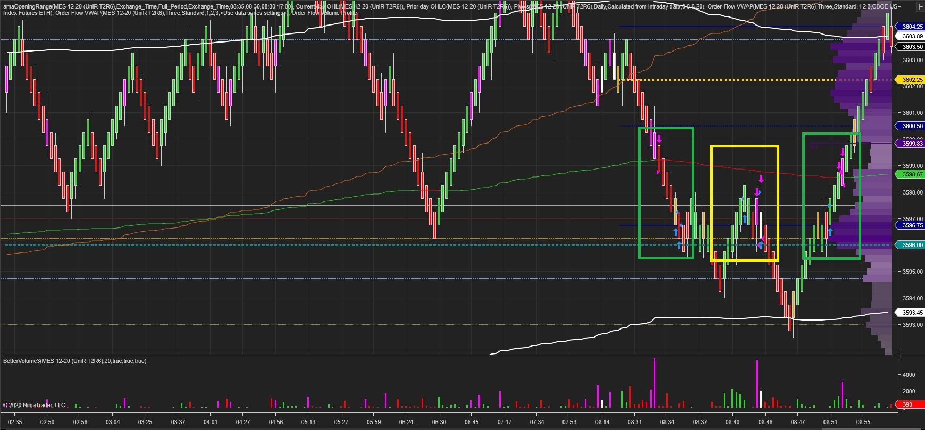Select the dark blue 3596.75 price marker
This screenshot has width=925, height=430.
911,225
